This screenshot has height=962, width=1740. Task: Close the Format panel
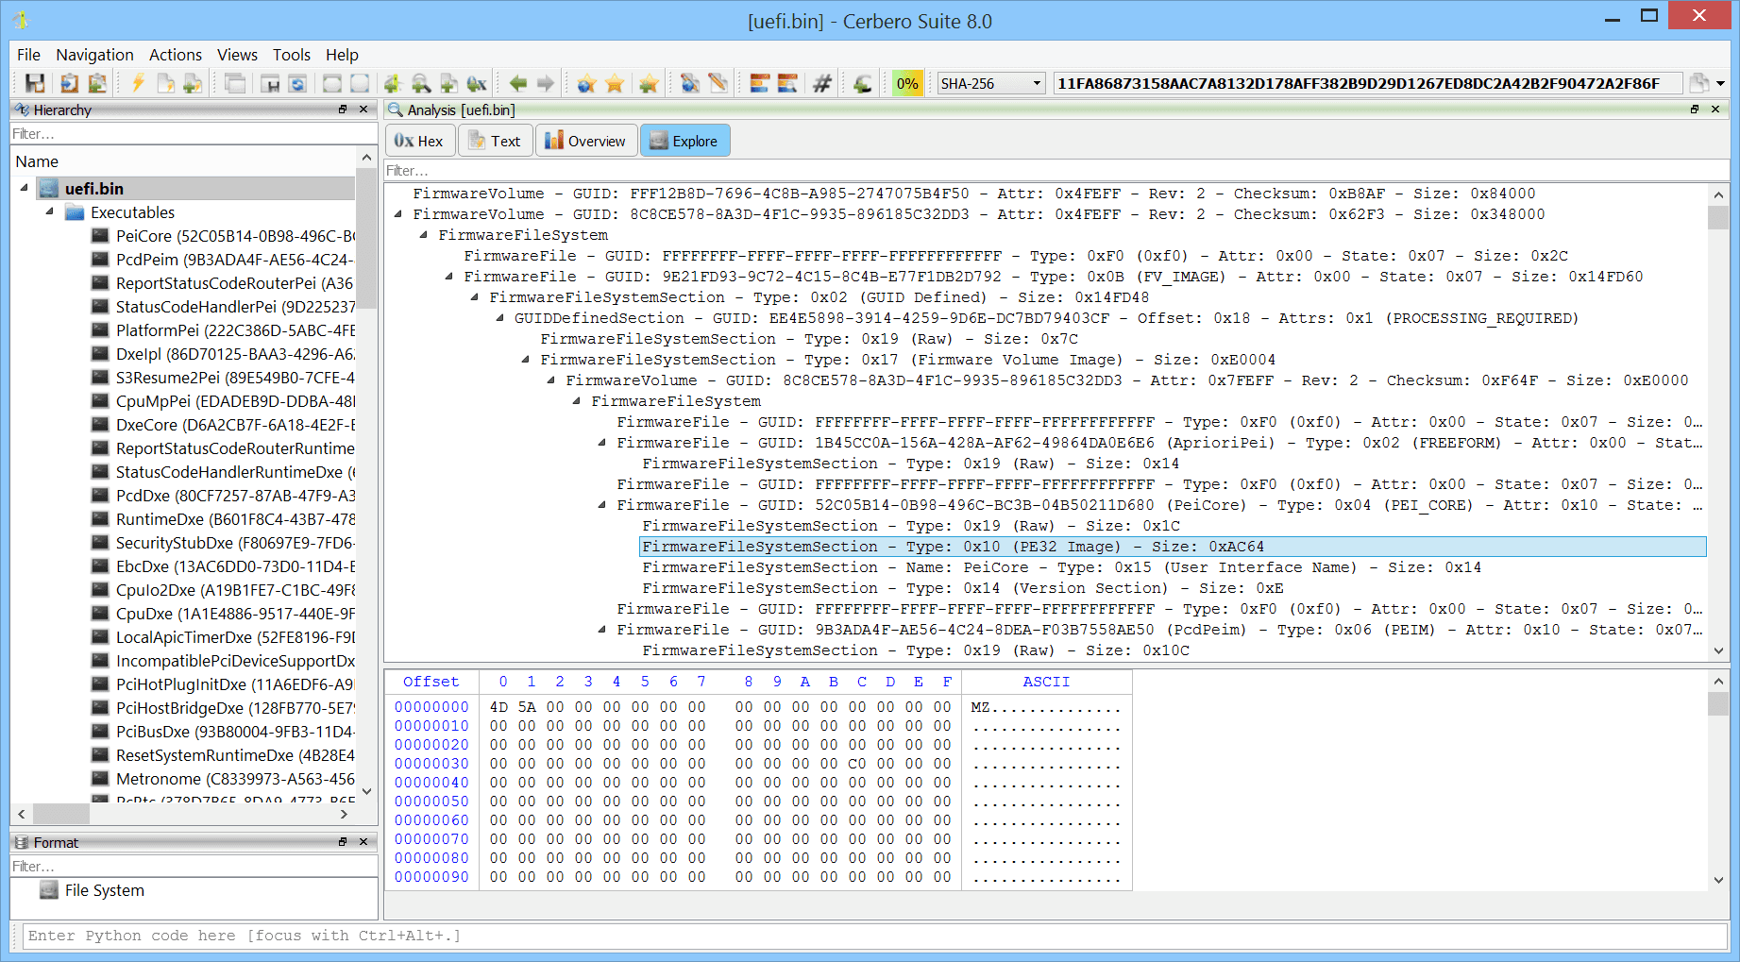click(x=363, y=841)
